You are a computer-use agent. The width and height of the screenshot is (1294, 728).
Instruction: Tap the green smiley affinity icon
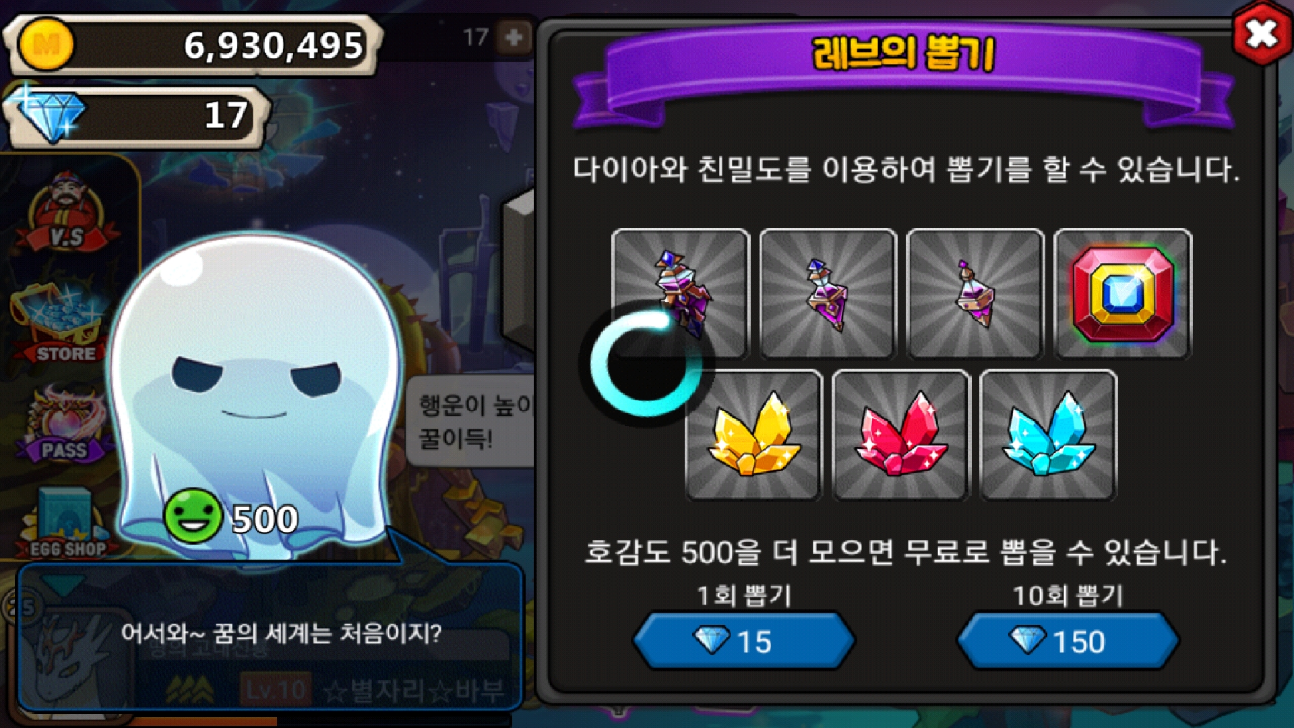click(x=193, y=516)
